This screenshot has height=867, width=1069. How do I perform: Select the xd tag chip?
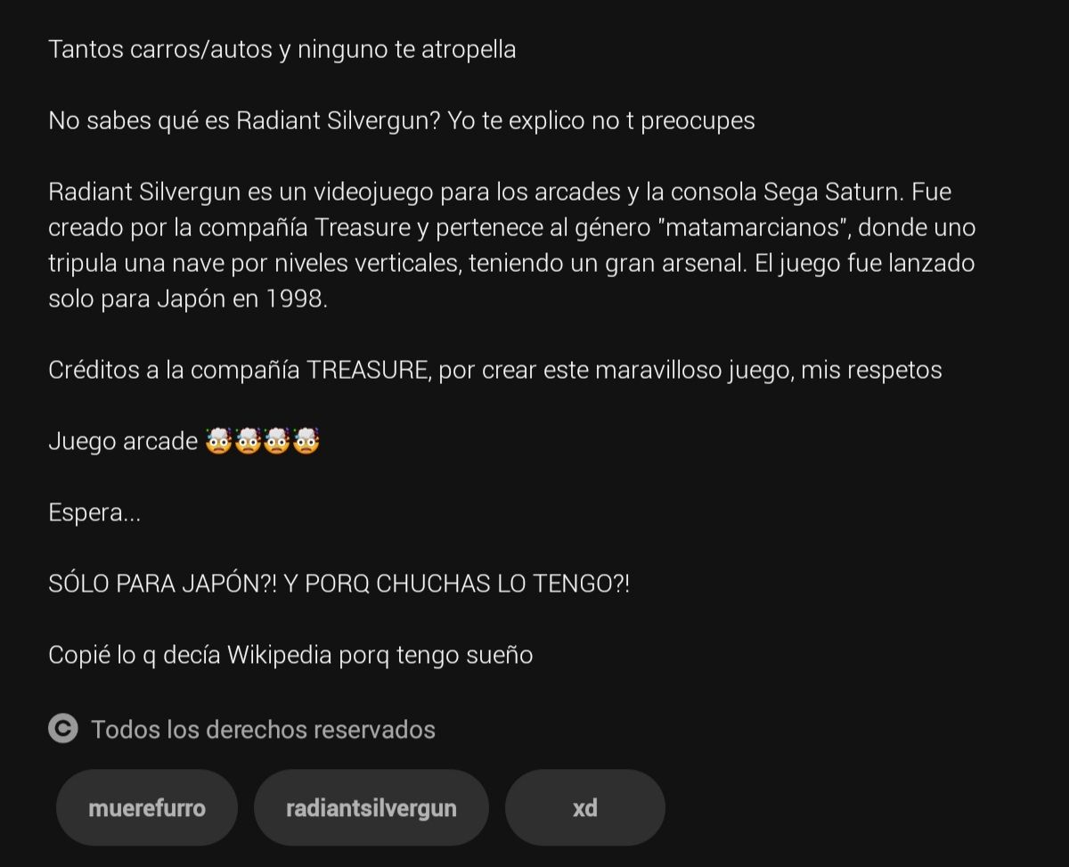pyautogui.click(x=585, y=808)
